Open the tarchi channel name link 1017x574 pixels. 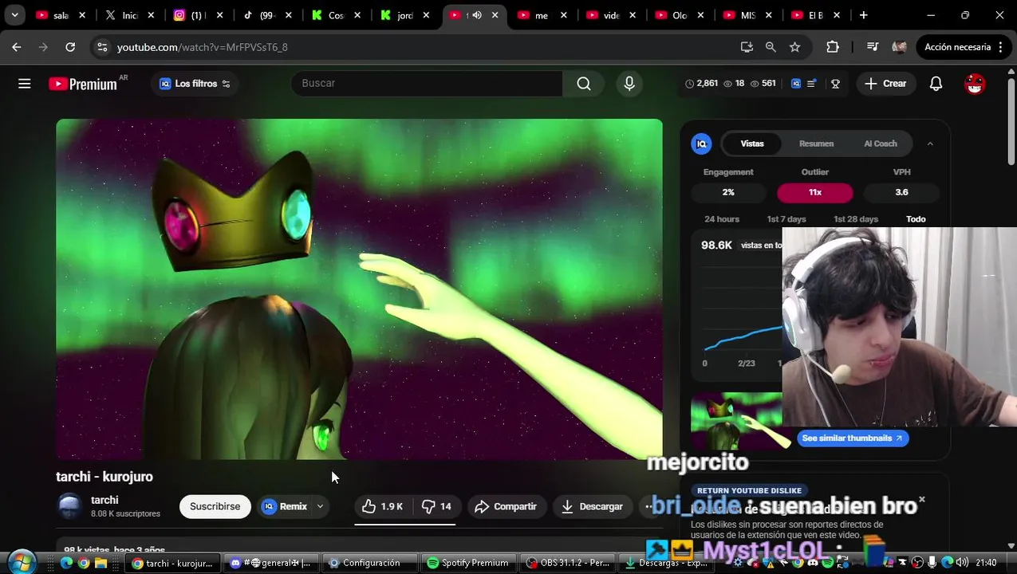tap(104, 500)
